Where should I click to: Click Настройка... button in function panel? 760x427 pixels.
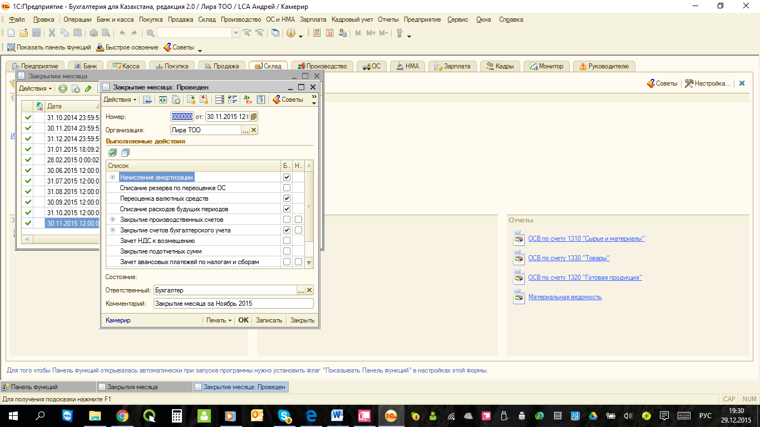(707, 83)
